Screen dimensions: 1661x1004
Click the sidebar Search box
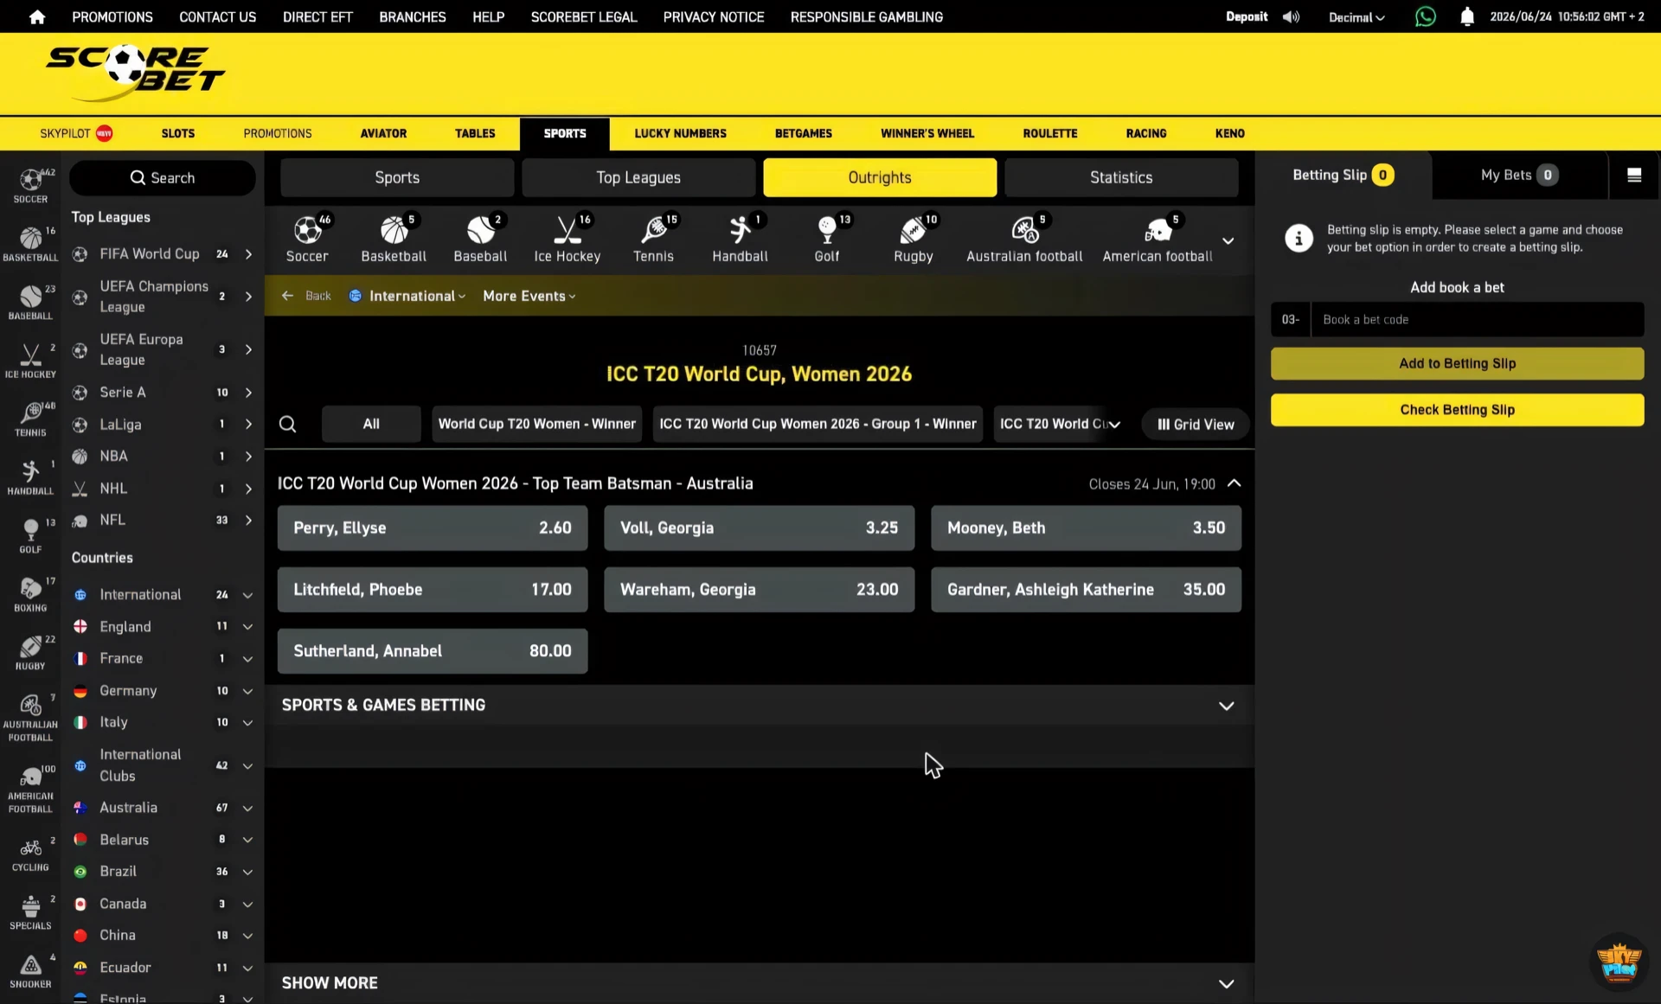(x=163, y=178)
